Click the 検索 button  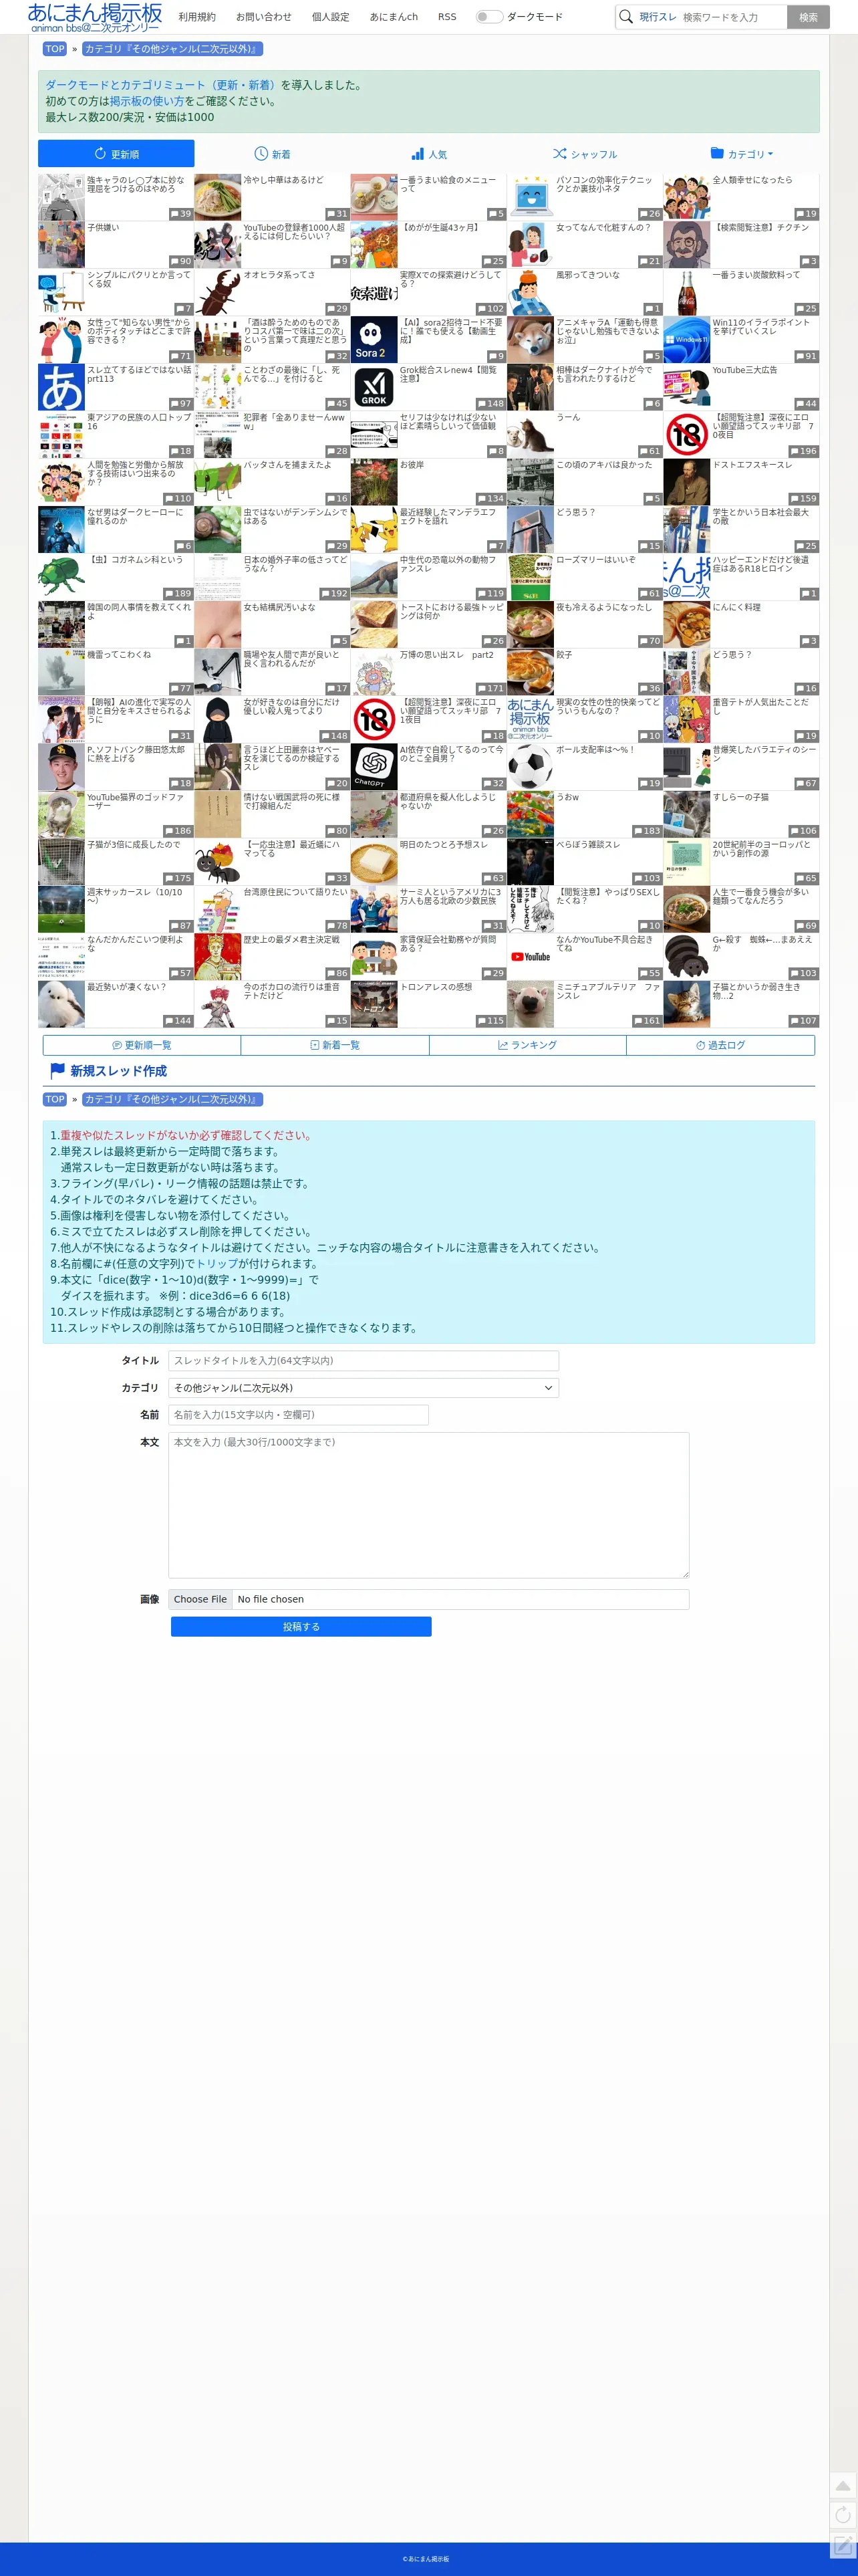pos(808,17)
